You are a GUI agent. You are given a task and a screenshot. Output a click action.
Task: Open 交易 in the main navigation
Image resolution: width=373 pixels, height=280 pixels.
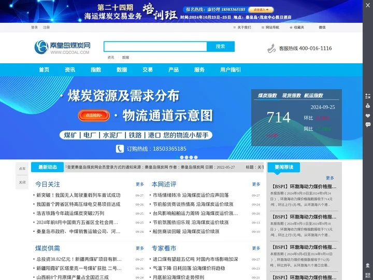148,69
